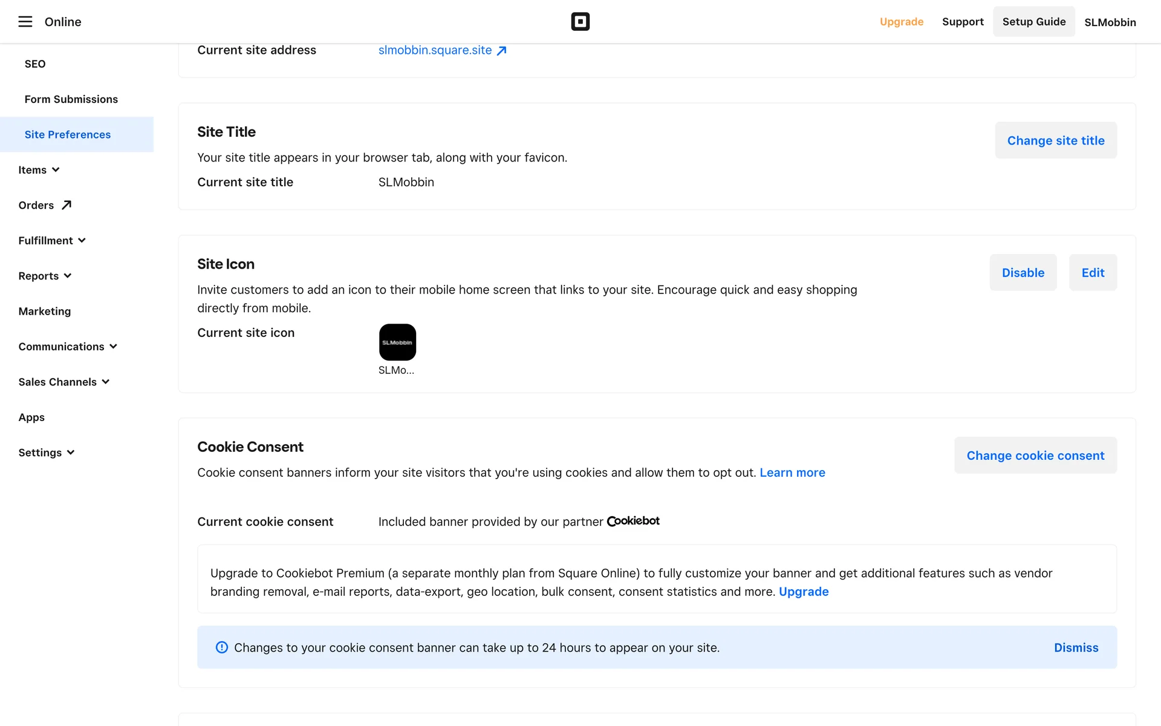Go to Form Submissions page
The image size is (1161, 726).
click(x=71, y=99)
